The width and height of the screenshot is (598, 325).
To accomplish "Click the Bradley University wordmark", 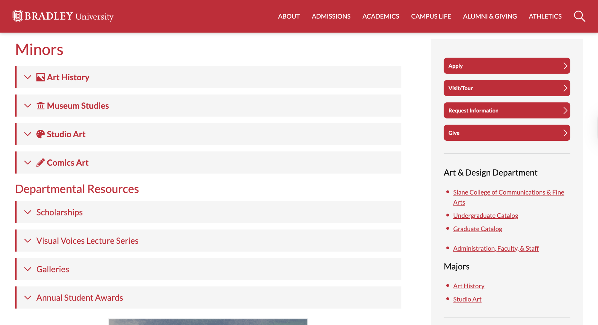I will (69, 16).
